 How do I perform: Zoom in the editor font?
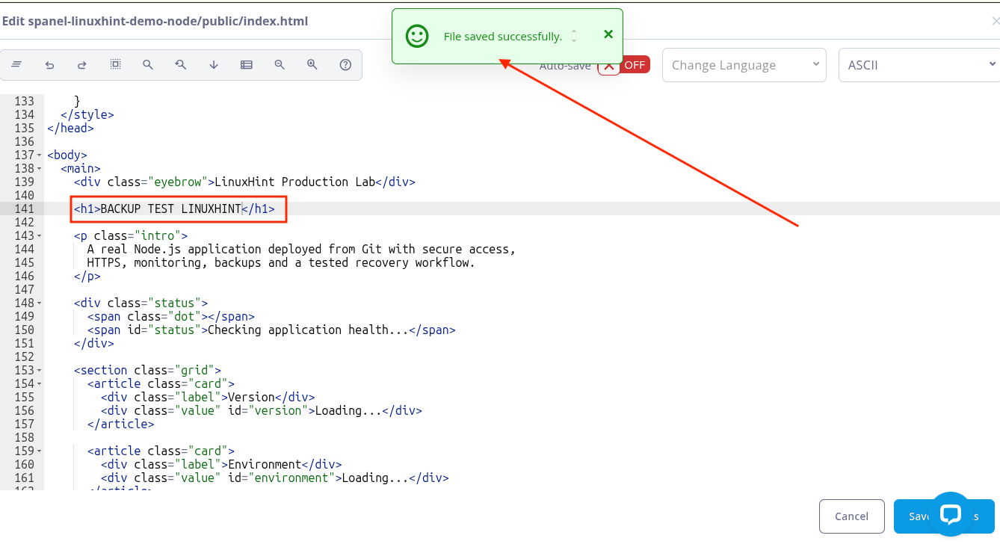point(312,65)
